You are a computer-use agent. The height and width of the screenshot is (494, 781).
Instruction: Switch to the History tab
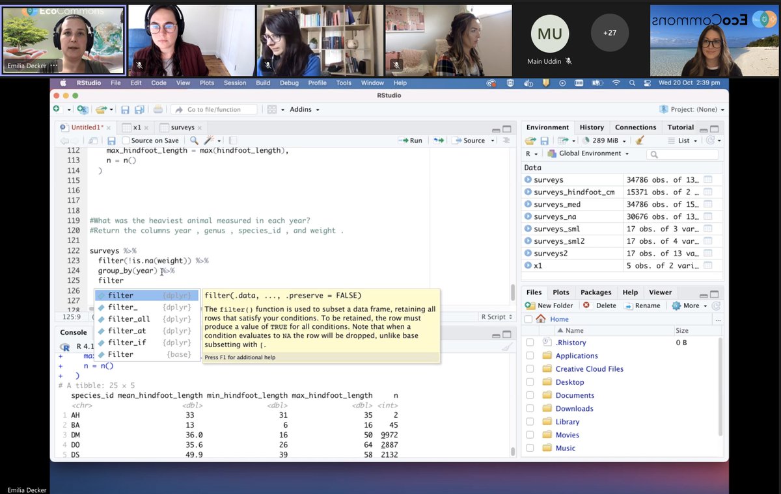(592, 127)
